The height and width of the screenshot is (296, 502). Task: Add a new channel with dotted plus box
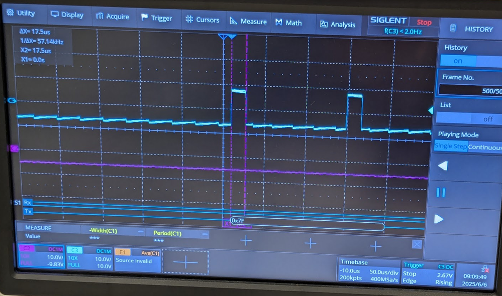[x=185, y=262]
